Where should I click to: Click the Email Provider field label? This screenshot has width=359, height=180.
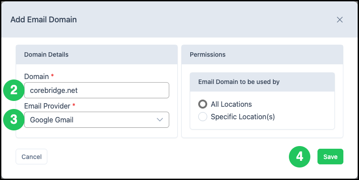(x=47, y=106)
